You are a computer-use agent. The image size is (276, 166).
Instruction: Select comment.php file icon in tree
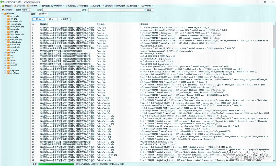8,24
